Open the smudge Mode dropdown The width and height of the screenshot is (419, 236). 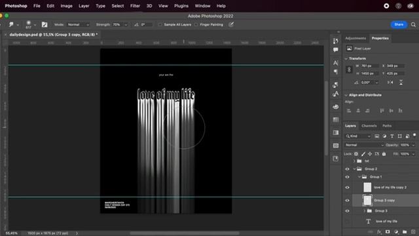pyautogui.click(x=78, y=25)
